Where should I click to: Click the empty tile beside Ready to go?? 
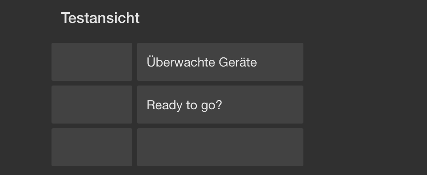(x=91, y=105)
